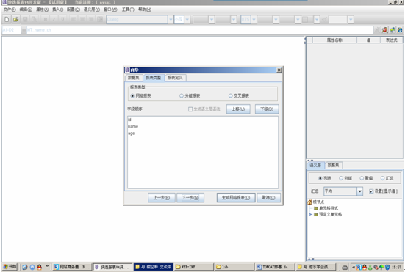Click the 开始 Start button on the taskbar
This screenshot has width=405, height=272.
tap(10, 267)
